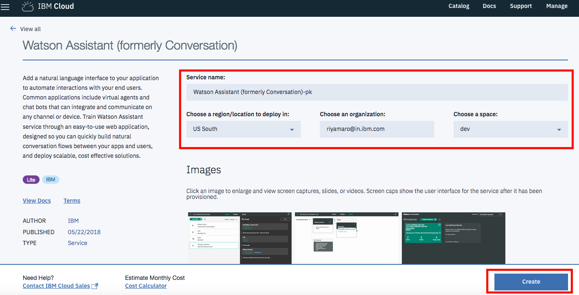The width and height of the screenshot is (579, 295).
Task: Click the external link icon beside Contact IBM Cloud Sales
Action: (95, 286)
